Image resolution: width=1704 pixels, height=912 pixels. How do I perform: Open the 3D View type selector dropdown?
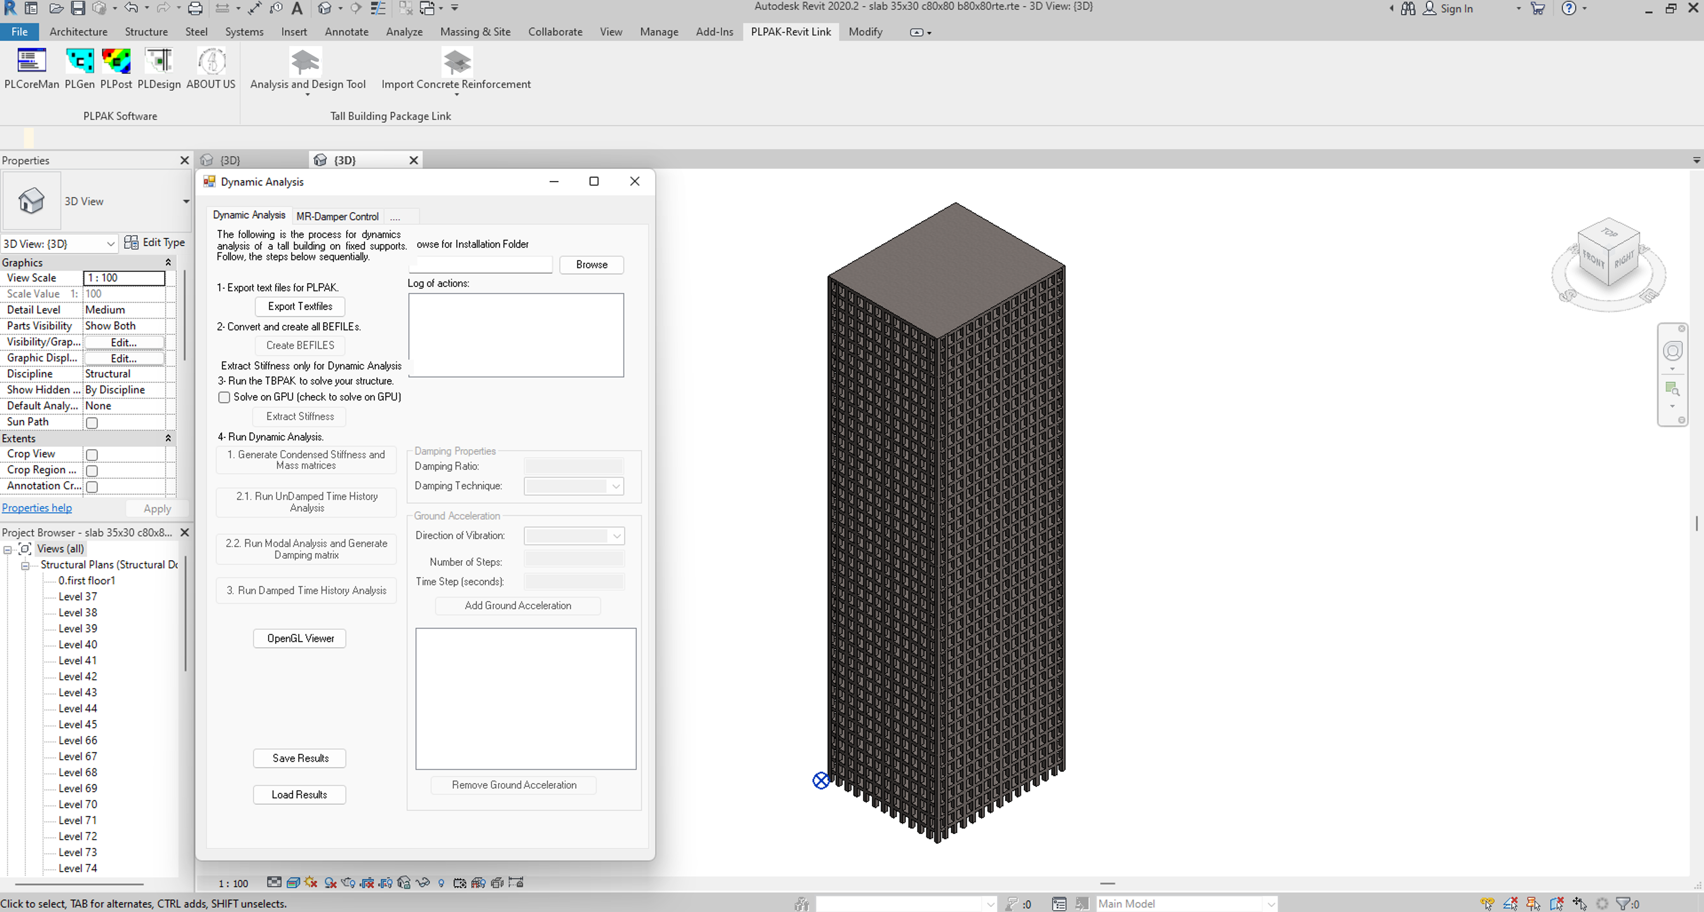click(x=186, y=201)
